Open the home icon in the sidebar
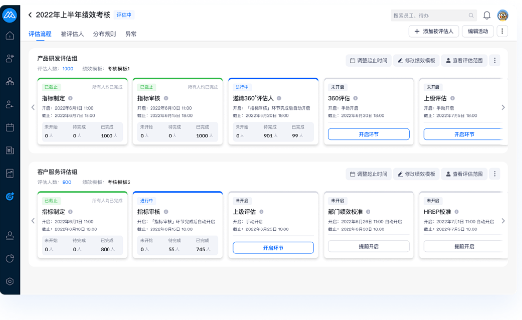The image size is (522, 320). click(x=10, y=35)
